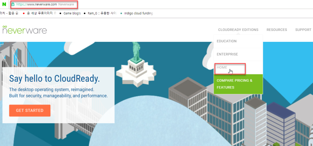This screenshot has width=313, height=146.
Task: Select Education from the editions dropdown
Action: [x=238, y=41]
